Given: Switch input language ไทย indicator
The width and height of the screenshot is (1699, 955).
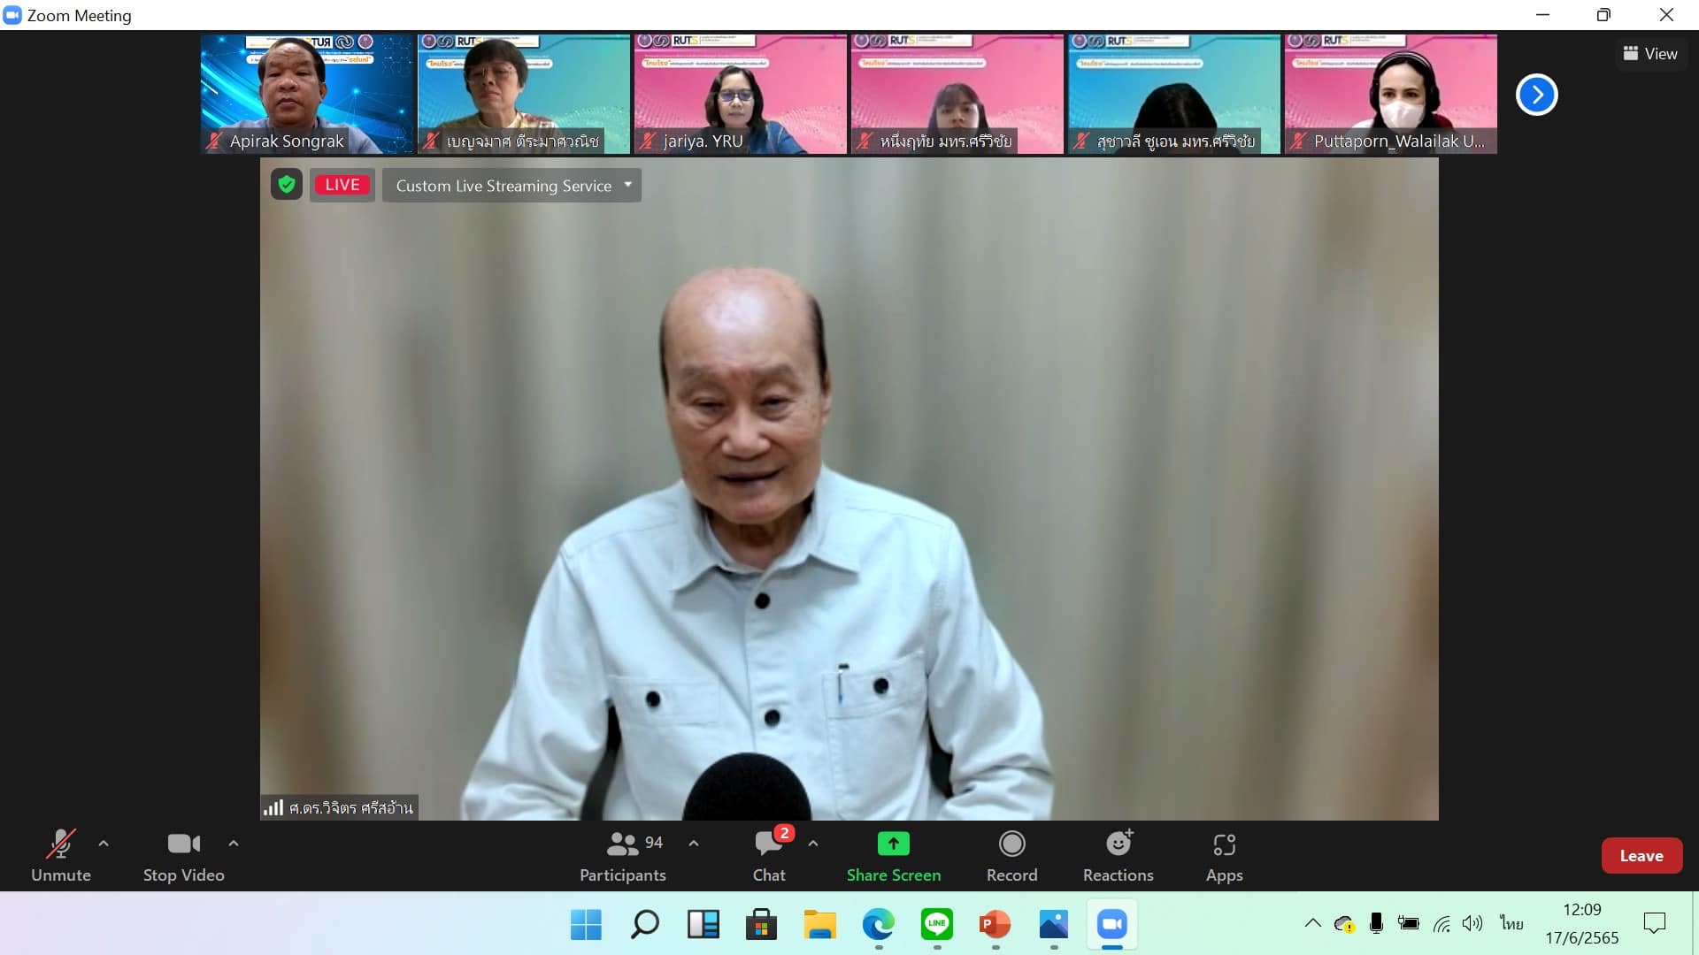Looking at the screenshot, I should pos(1511,924).
